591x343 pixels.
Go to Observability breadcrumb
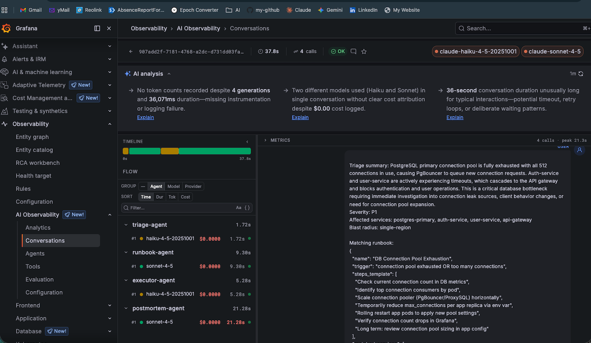(x=149, y=28)
